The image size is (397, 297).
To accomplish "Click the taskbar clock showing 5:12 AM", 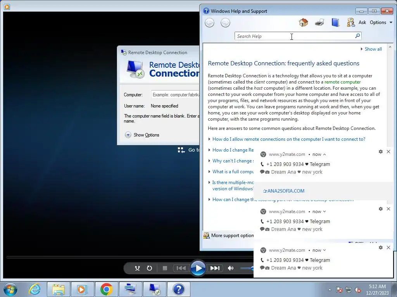I will pyautogui.click(x=377, y=289).
